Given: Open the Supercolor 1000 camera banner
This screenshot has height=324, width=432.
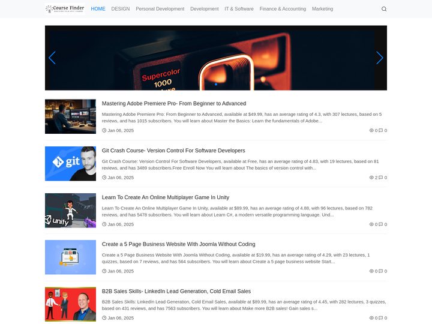Looking at the screenshot, I should tap(216, 58).
